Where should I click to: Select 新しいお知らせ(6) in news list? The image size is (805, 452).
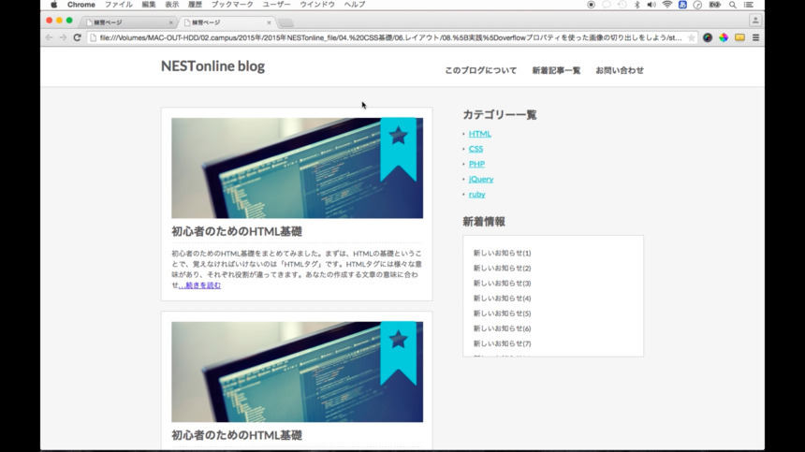(x=502, y=328)
